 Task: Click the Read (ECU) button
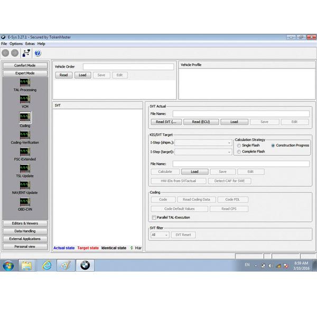click(201, 122)
